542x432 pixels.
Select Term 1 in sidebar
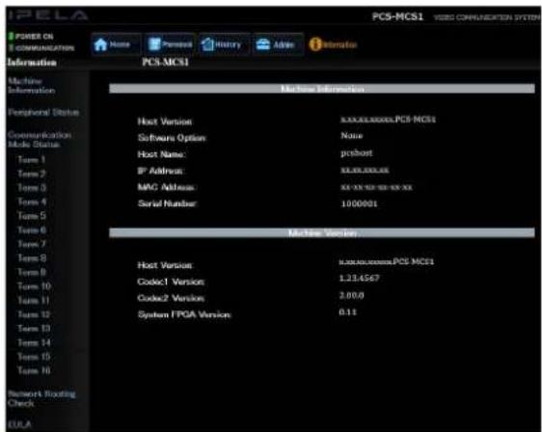tap(32, 160)
